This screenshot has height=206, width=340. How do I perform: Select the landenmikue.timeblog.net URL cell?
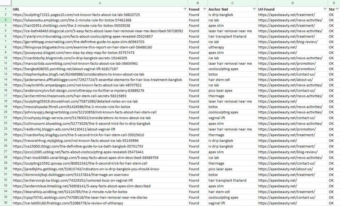coord(100,186)
